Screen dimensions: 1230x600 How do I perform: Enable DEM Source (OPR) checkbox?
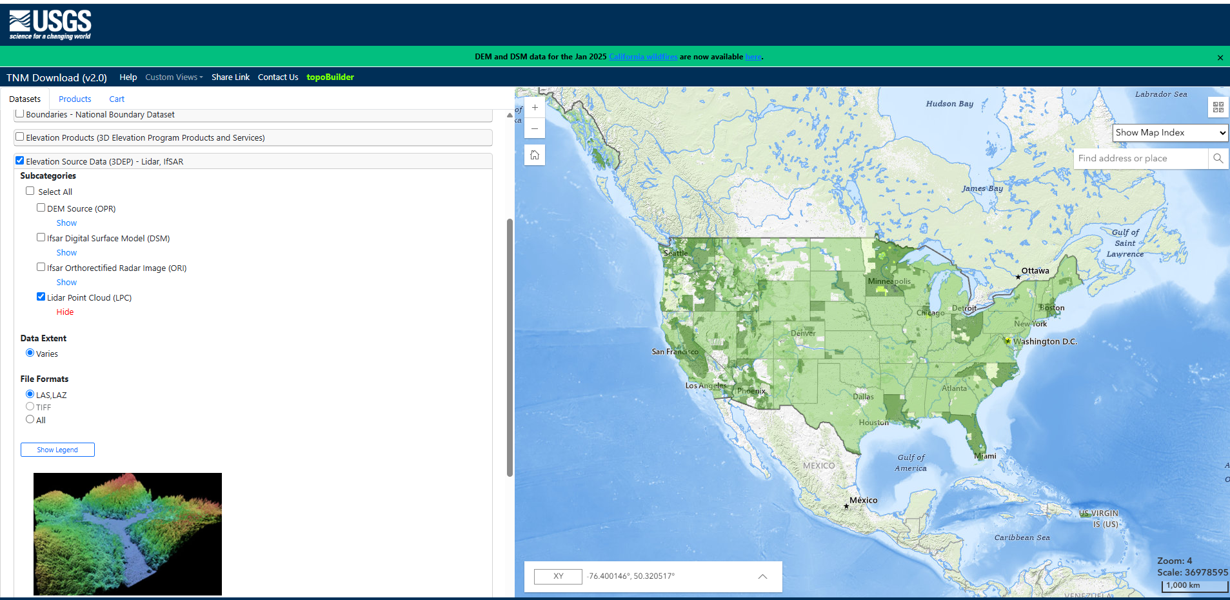pos(41,208)
